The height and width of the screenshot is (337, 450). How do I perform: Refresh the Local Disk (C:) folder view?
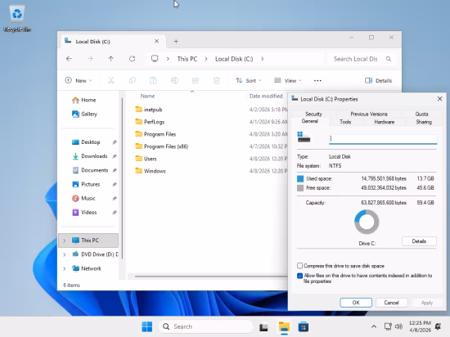click(x=132, y=59)
